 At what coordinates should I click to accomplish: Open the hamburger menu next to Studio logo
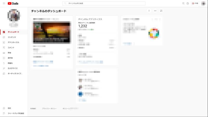click(4, 3)
